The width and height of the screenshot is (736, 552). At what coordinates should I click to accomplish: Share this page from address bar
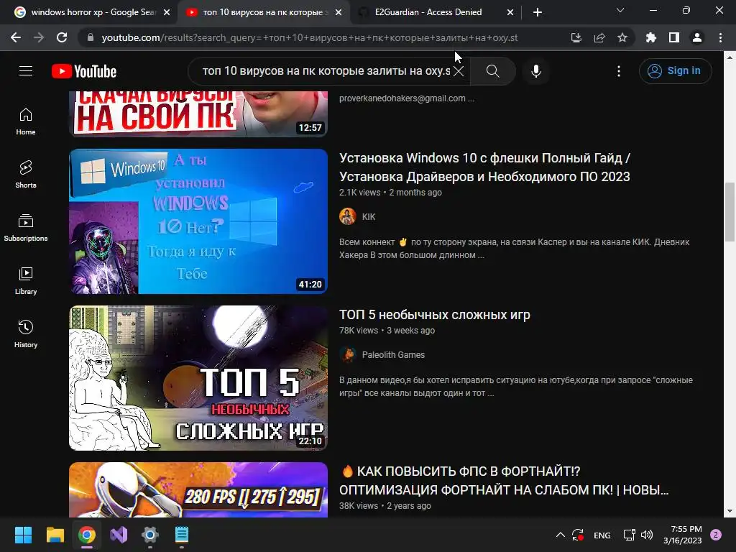point(599,37)
